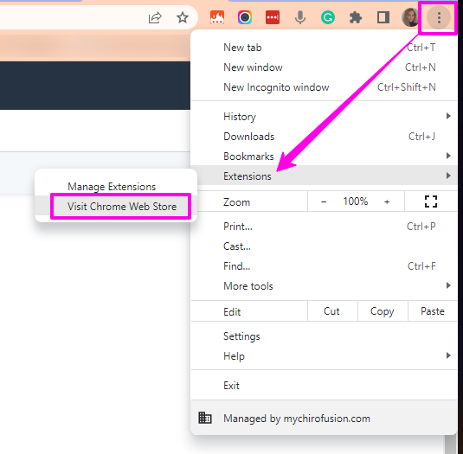463x454 pixels.
Task: Expand the Help submenu
Action: click(324, 356)
